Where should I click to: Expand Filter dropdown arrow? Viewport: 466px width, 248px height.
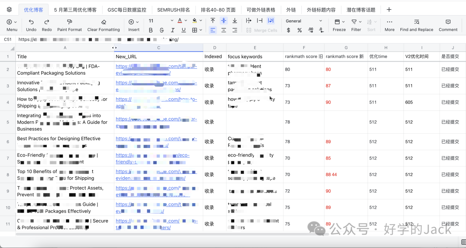coord(360,22)
